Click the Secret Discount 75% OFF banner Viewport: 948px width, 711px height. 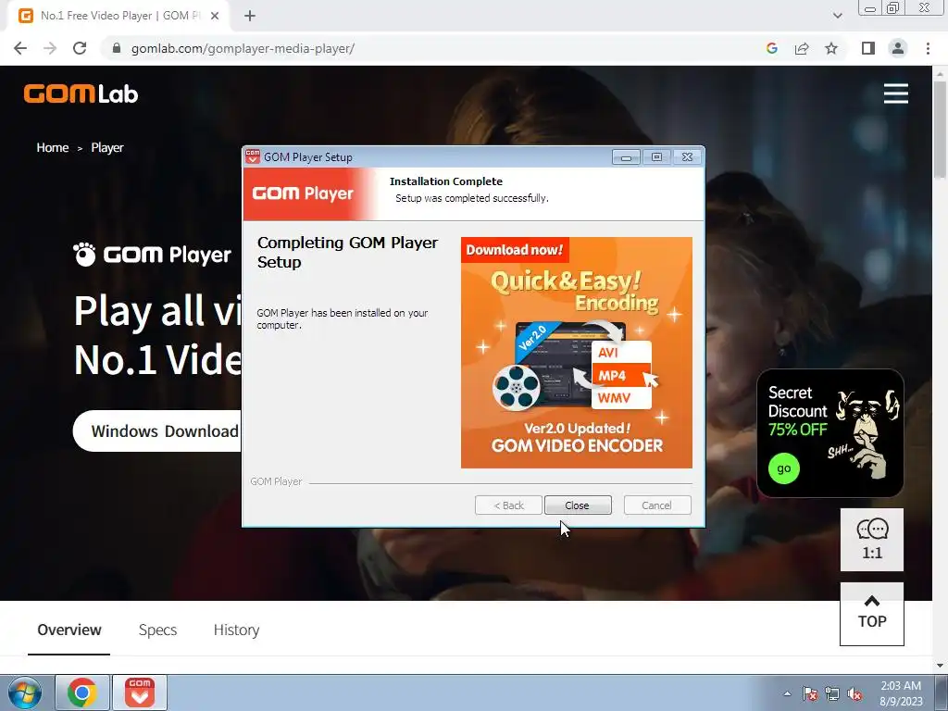830,433
